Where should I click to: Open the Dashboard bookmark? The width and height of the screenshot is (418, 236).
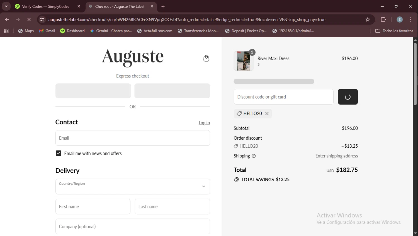pyautogui.click(x=72, y=31)
